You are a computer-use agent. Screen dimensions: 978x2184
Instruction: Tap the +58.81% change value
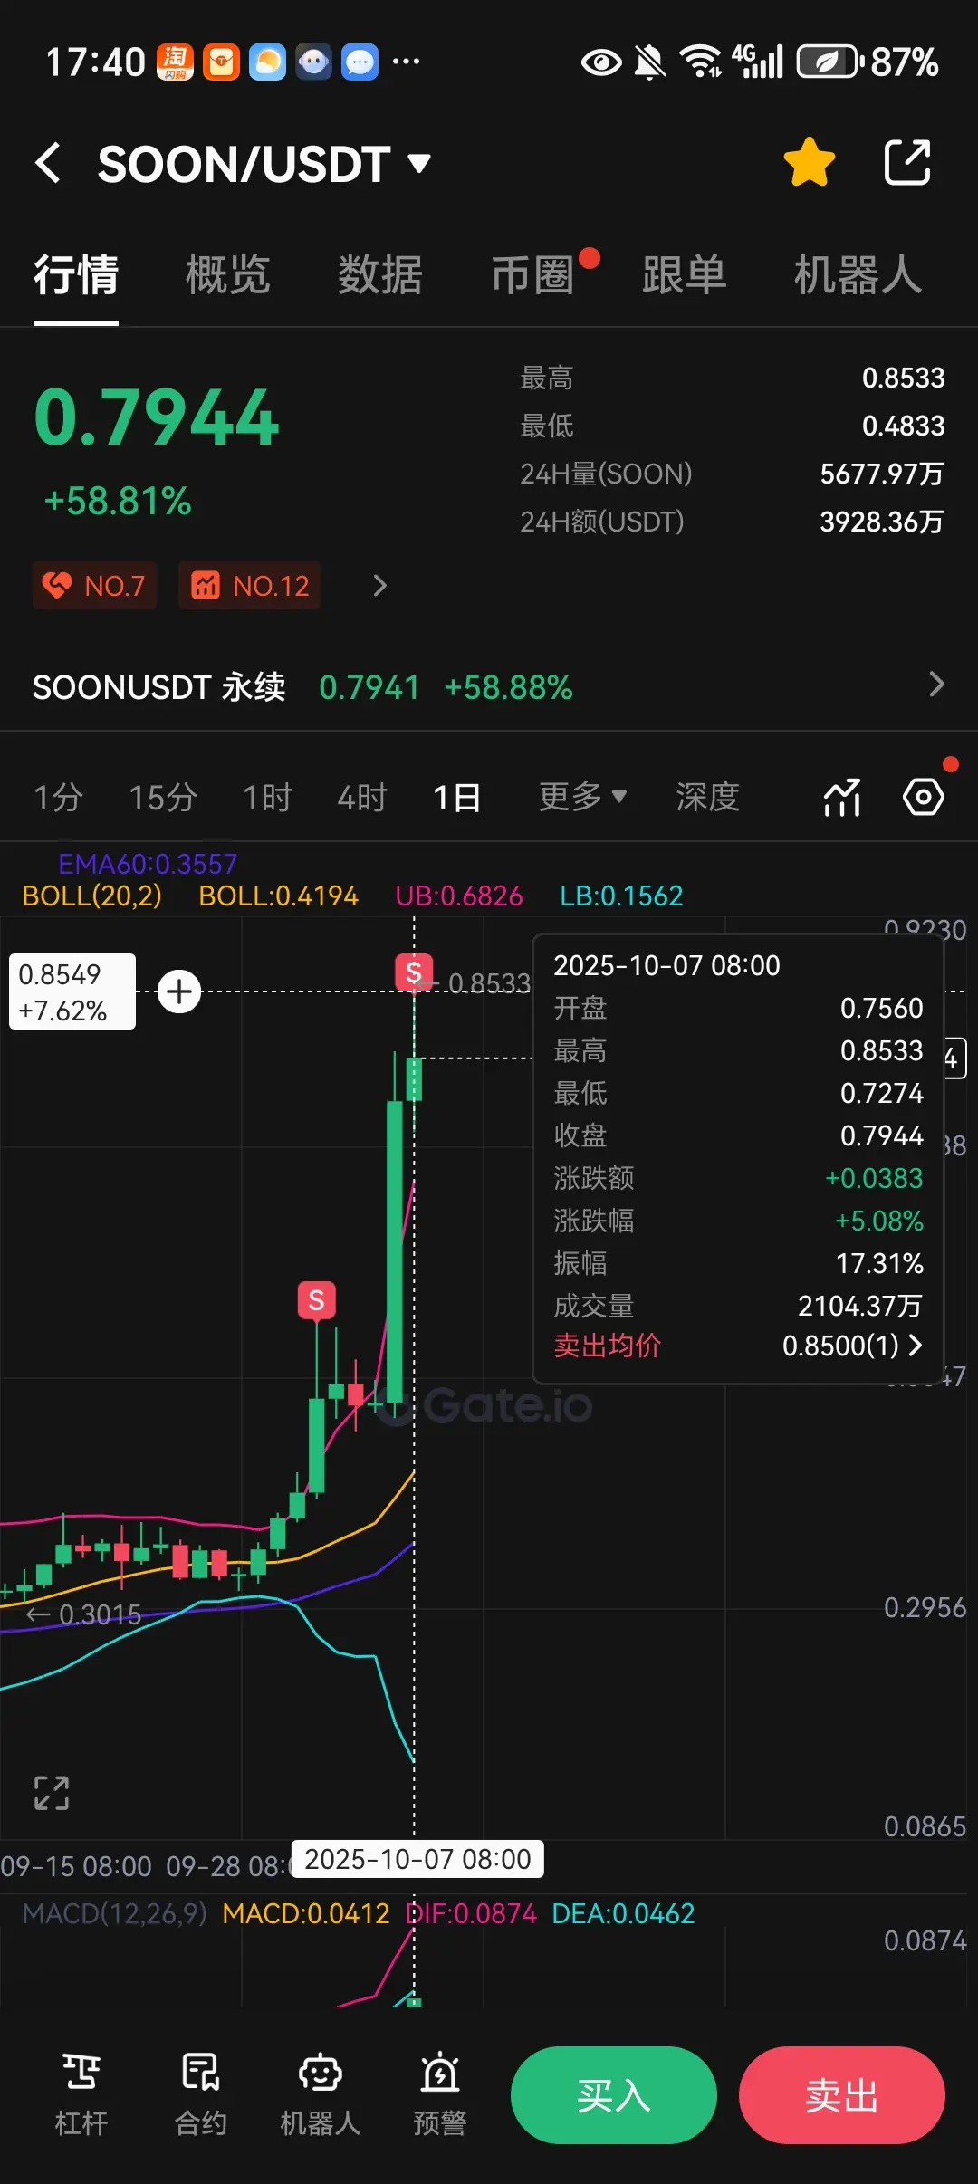118,501
